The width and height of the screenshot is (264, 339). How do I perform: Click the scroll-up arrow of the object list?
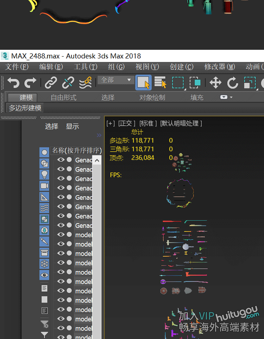pos(97,160)
